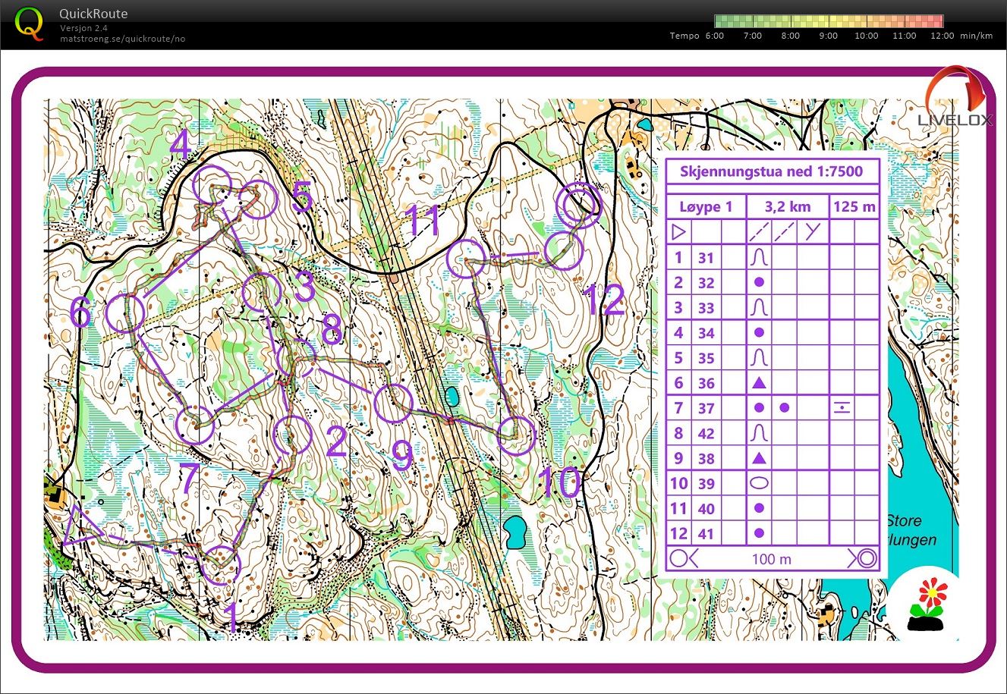
Task: Click the 3,2 km course length cell
Action: (787, 206)
